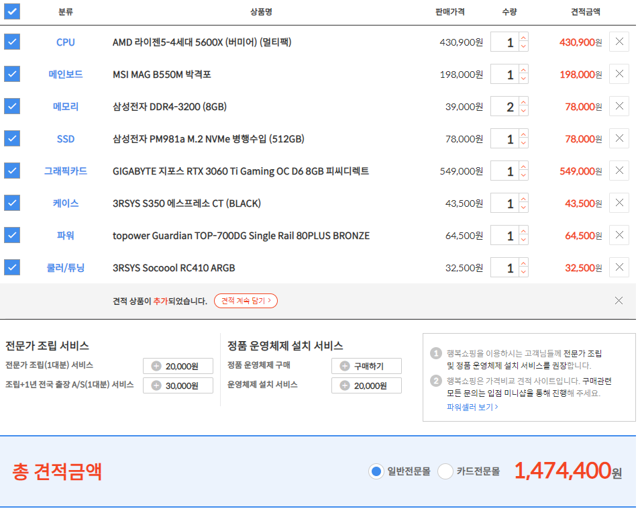Image resolution: width=640 pixels, height=511 pixels.
Task: Decrease 쿨러/튜닝 quantity with down arrow
Action: [523, 273]
